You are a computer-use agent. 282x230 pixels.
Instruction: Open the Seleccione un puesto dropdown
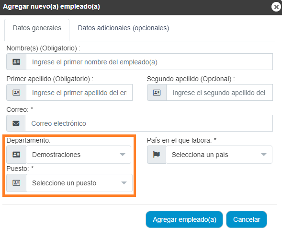point(79,183)
